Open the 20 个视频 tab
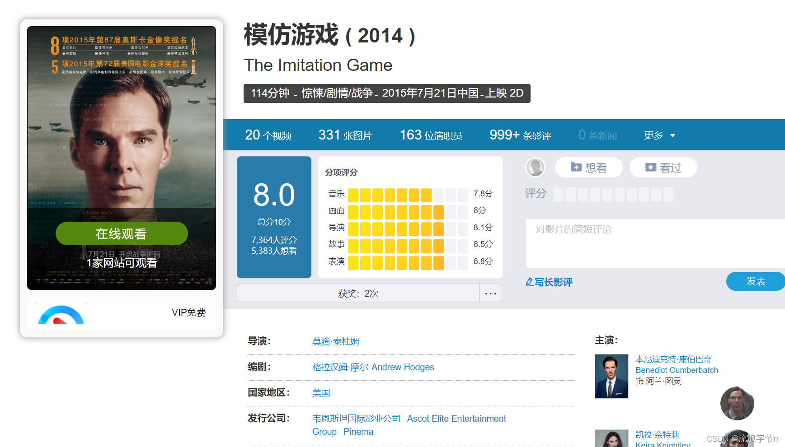This screenshot has height=447, width=785. point(268,135)
